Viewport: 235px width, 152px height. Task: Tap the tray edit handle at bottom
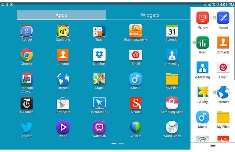[x=213, y=146]
